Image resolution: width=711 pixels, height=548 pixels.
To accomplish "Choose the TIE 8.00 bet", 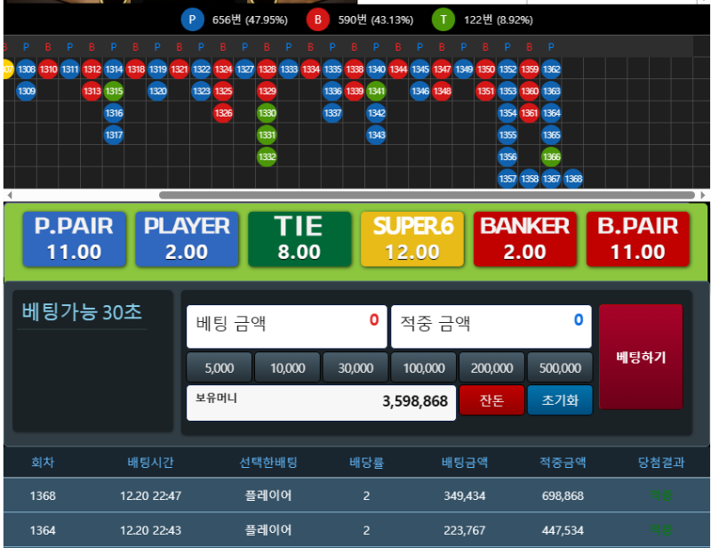I will (x=299, y=239).
